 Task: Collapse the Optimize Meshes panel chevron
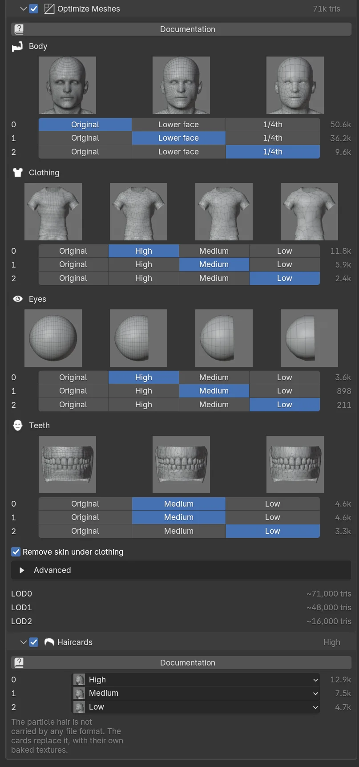coord(23,9)
